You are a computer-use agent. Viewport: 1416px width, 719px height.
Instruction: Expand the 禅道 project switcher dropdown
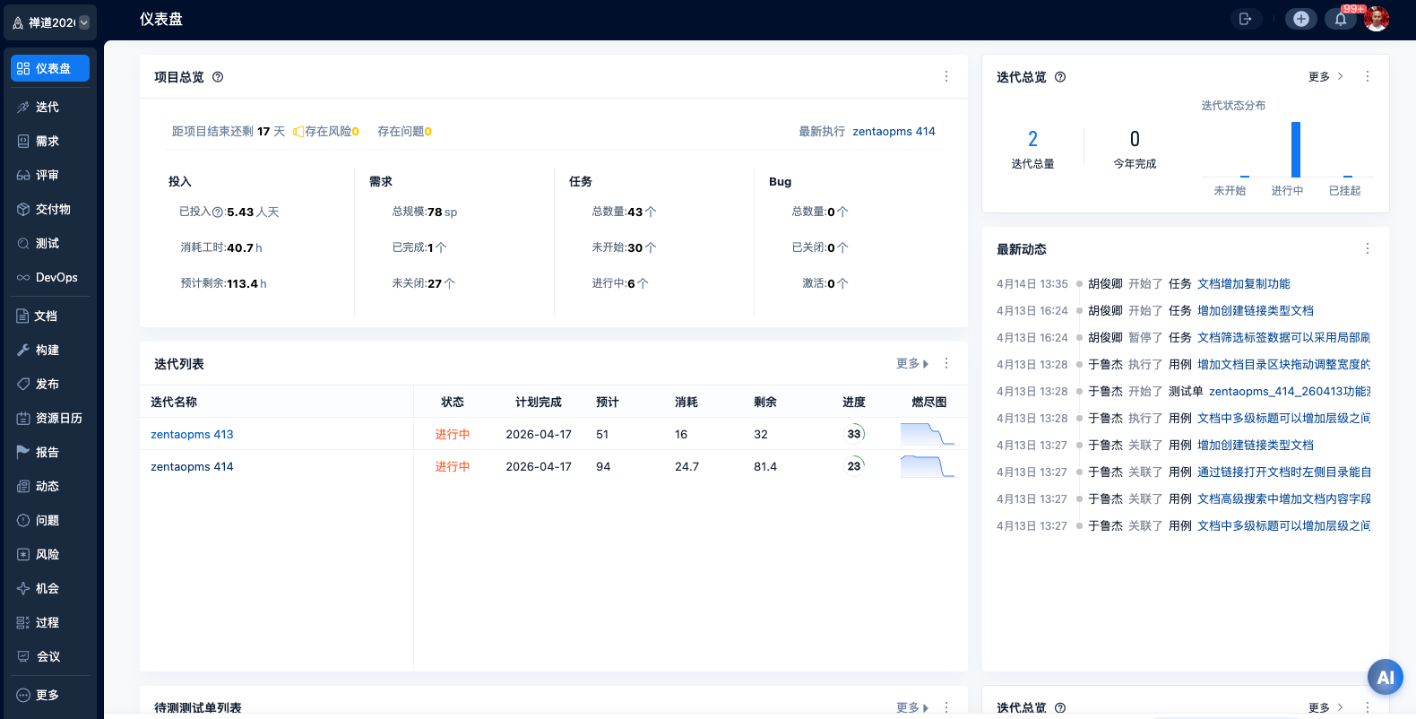(84, 22)
